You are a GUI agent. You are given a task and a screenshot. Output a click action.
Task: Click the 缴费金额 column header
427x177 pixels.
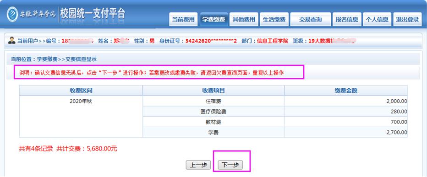click(346, 91)
